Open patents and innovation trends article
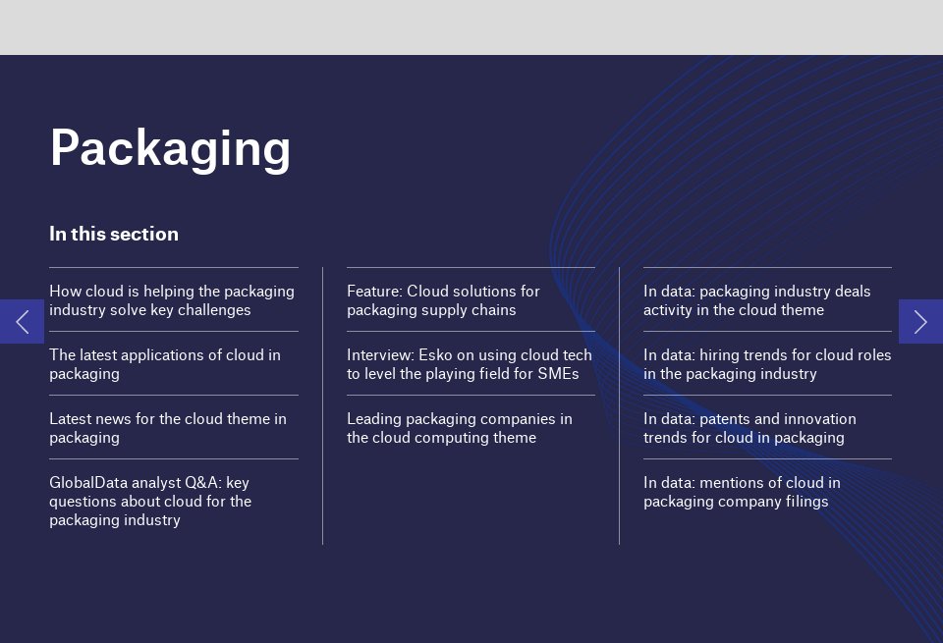The image size is (943, 643). click(749, 428)
